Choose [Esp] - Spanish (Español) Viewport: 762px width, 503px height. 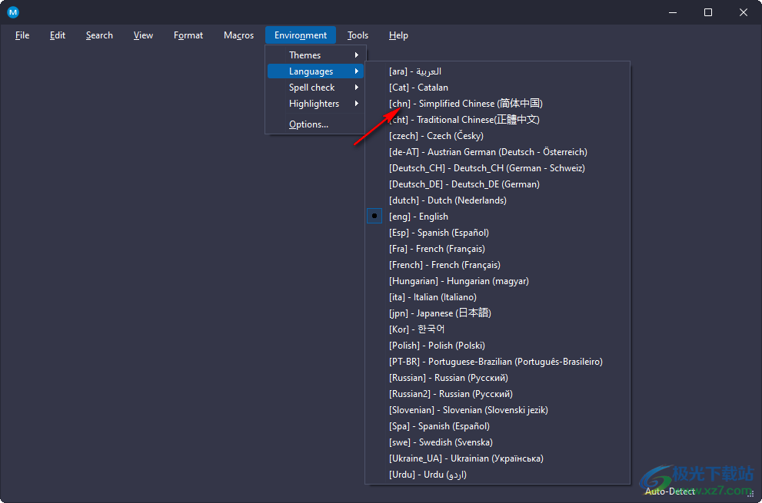click(x=497, y=233)
